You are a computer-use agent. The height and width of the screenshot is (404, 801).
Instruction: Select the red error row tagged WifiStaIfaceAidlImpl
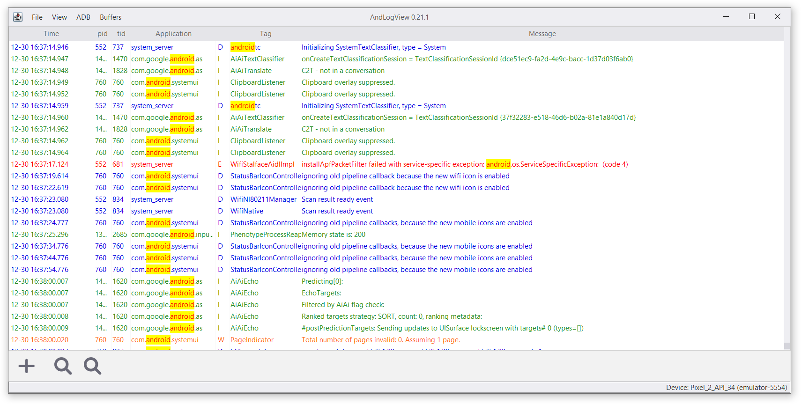tap(396, 164)
